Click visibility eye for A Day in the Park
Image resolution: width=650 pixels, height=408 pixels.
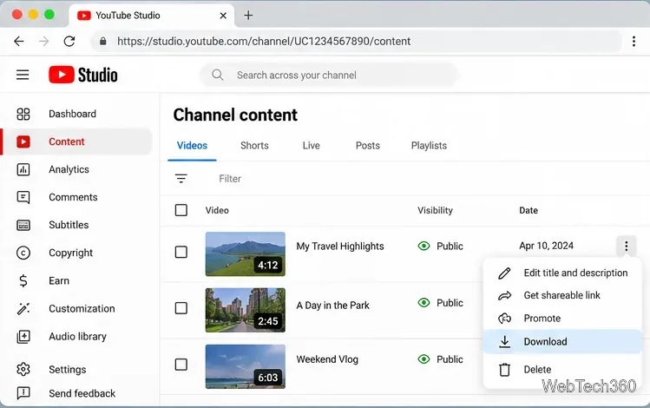click(423, 303)
